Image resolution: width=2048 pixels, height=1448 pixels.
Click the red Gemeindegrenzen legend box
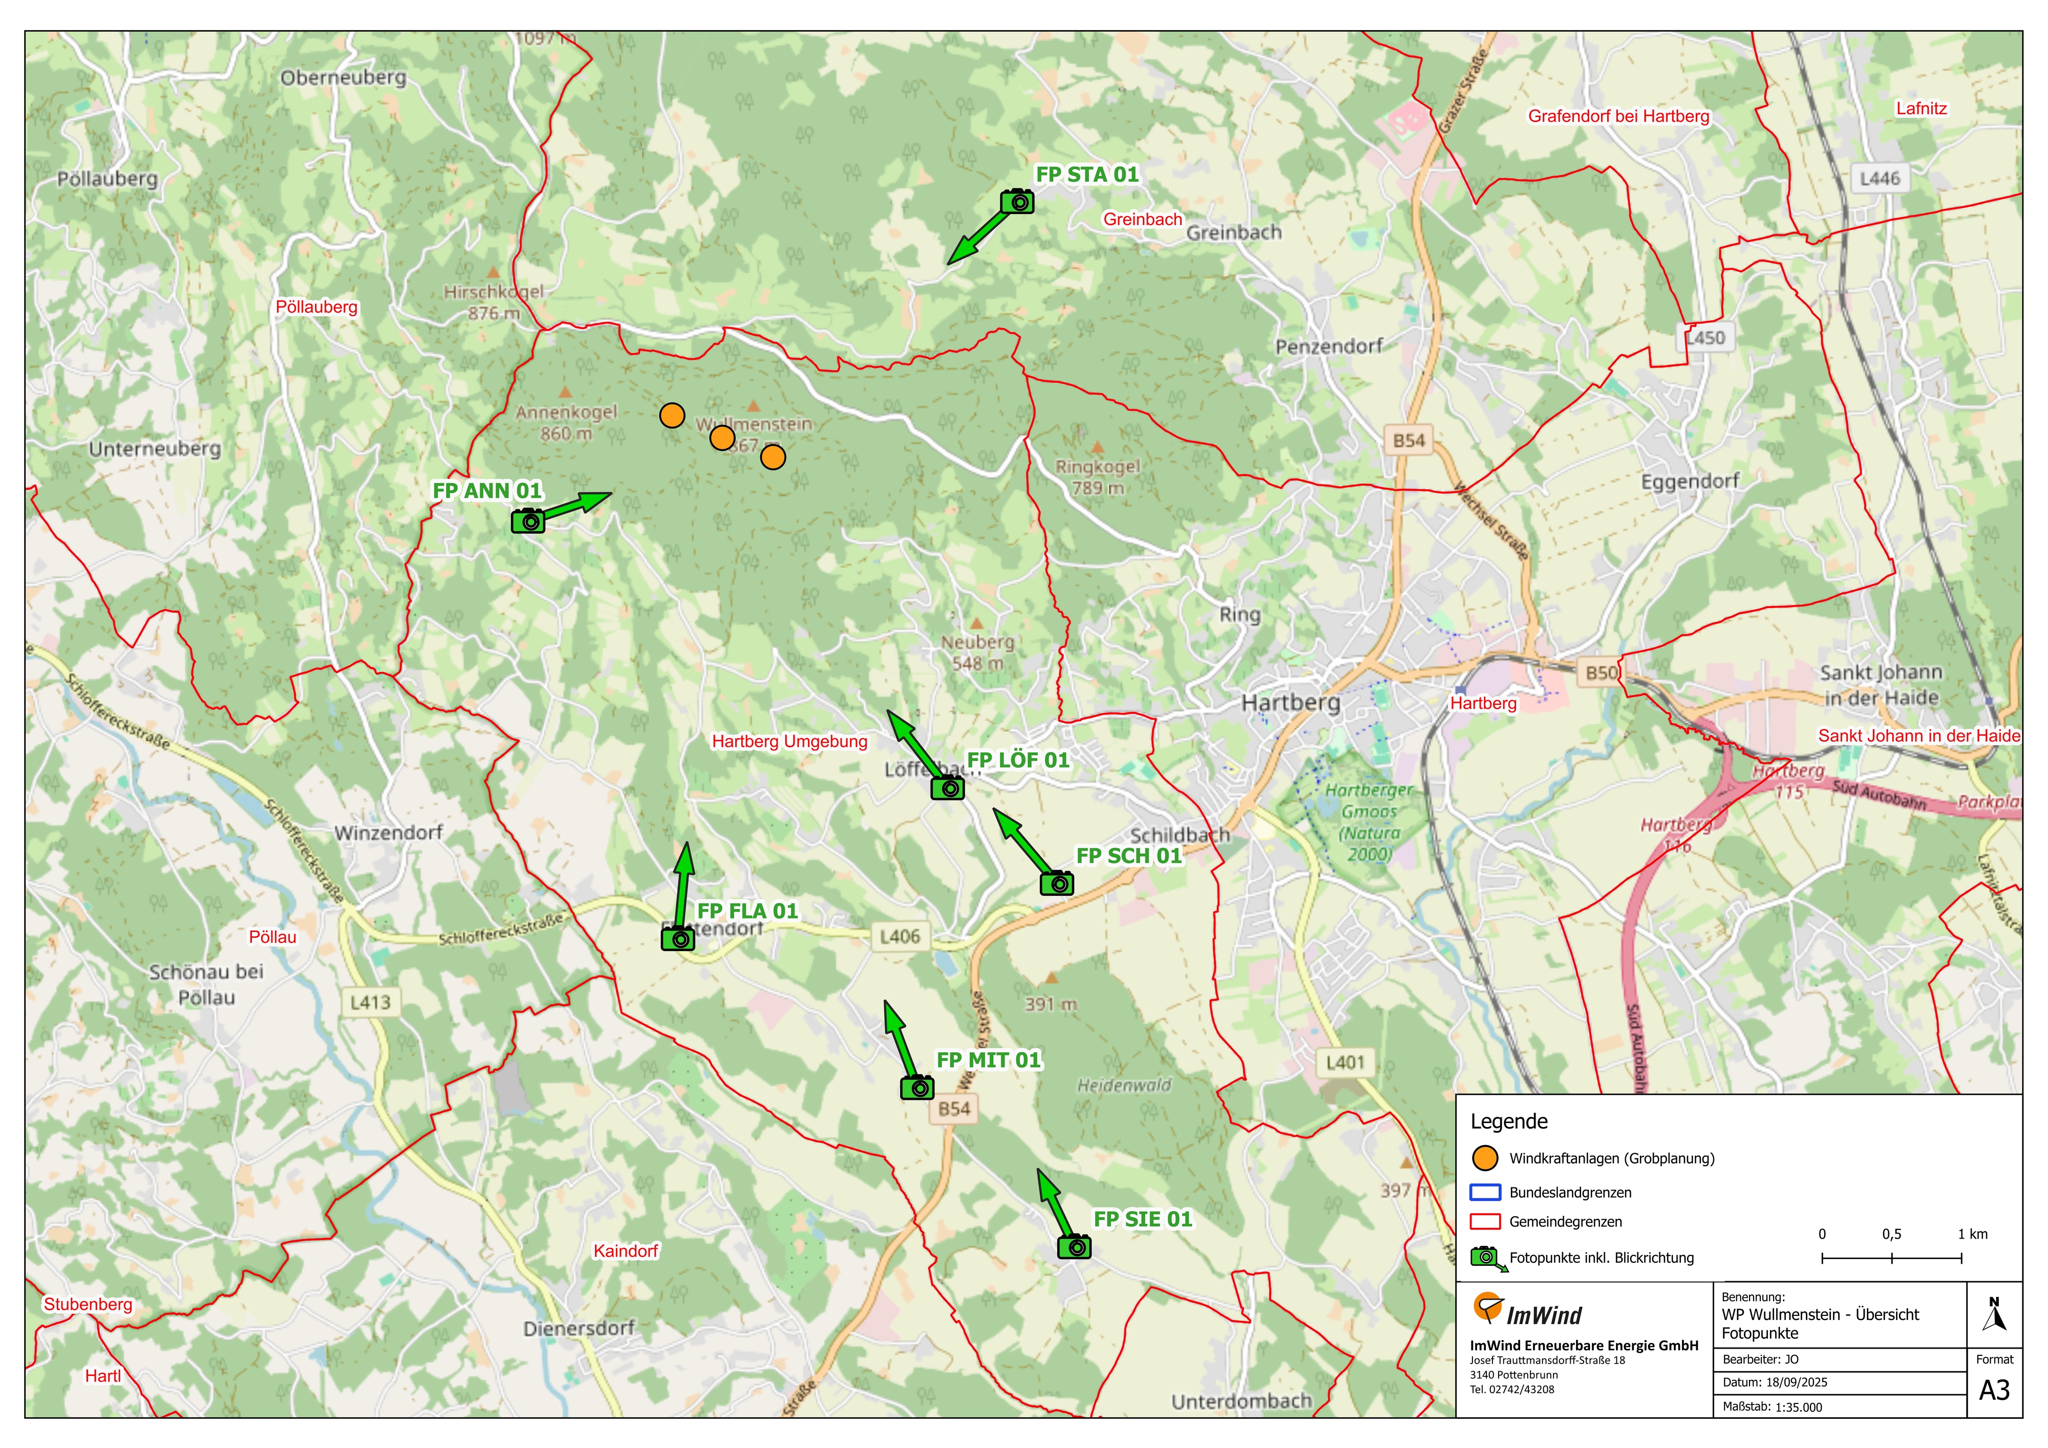(1485, 1222)
